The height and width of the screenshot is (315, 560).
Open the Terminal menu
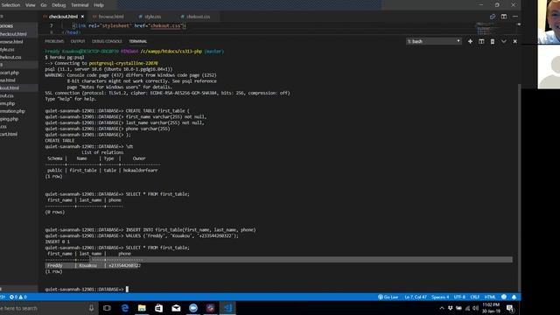pos(80,5)
